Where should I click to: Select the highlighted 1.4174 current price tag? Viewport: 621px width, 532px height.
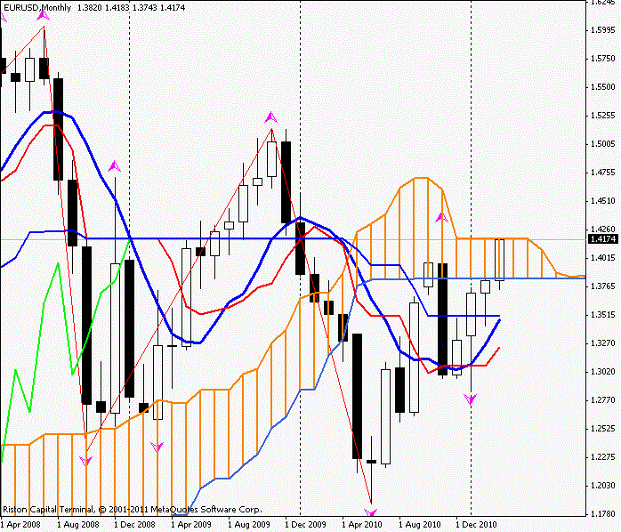[603, 238]
